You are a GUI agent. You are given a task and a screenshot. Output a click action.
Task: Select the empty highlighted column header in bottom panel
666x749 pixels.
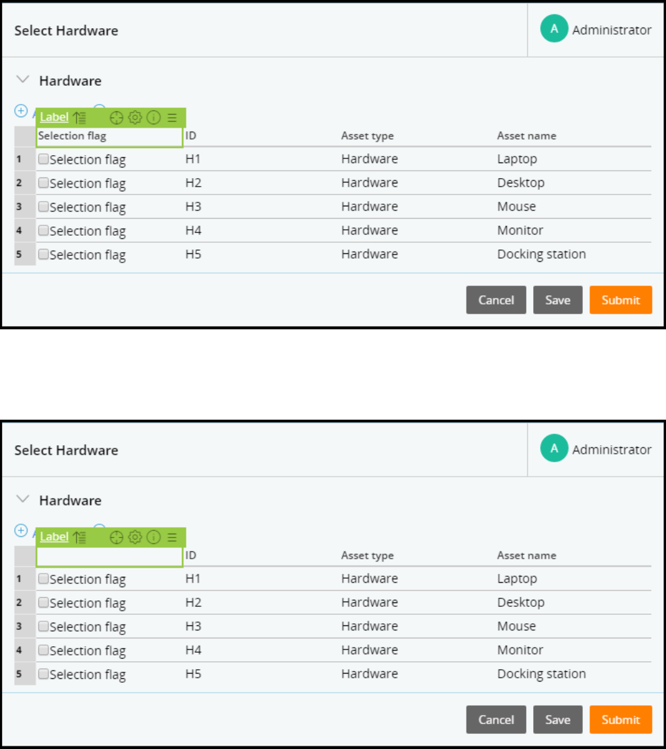coord(109,557)
